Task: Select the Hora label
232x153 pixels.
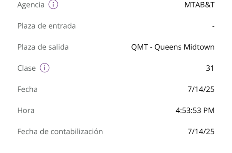Action: [x=26, y=111]
